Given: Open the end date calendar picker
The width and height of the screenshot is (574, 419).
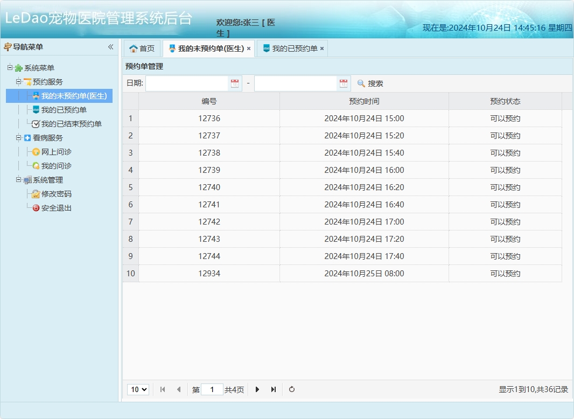Looking at the screenshot, I should [x=343, y=83].
